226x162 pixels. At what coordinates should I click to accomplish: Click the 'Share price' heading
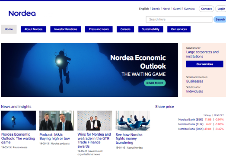pos(165,107)
